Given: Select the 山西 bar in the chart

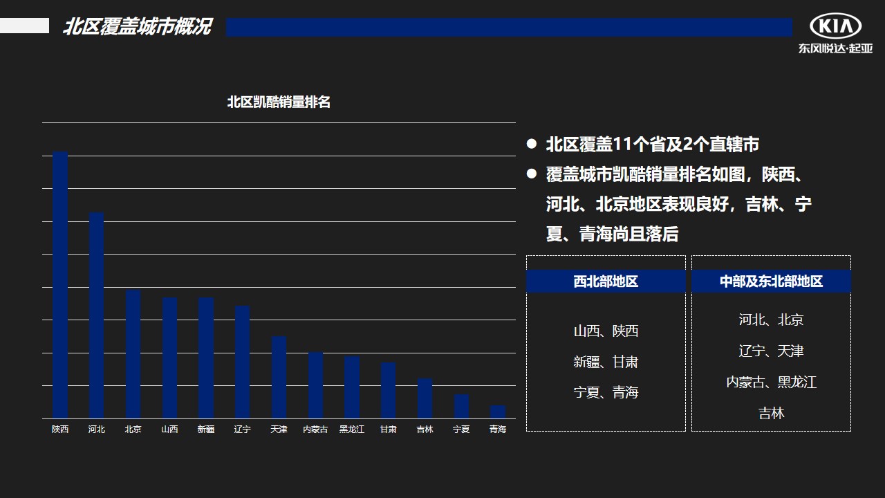Looking at the screenshot, I should 169,358.
